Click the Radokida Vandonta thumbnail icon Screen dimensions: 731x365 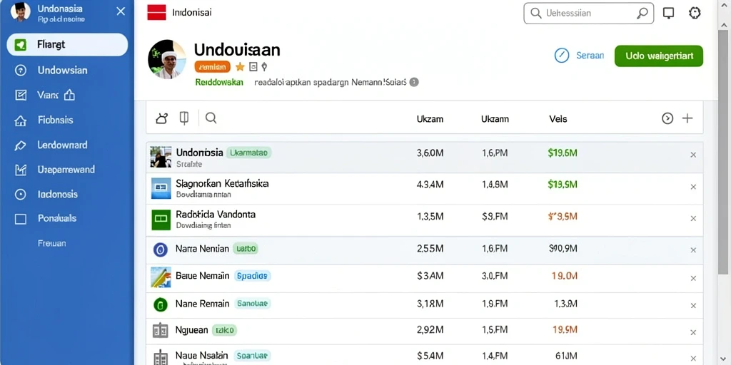pos(161,220)
